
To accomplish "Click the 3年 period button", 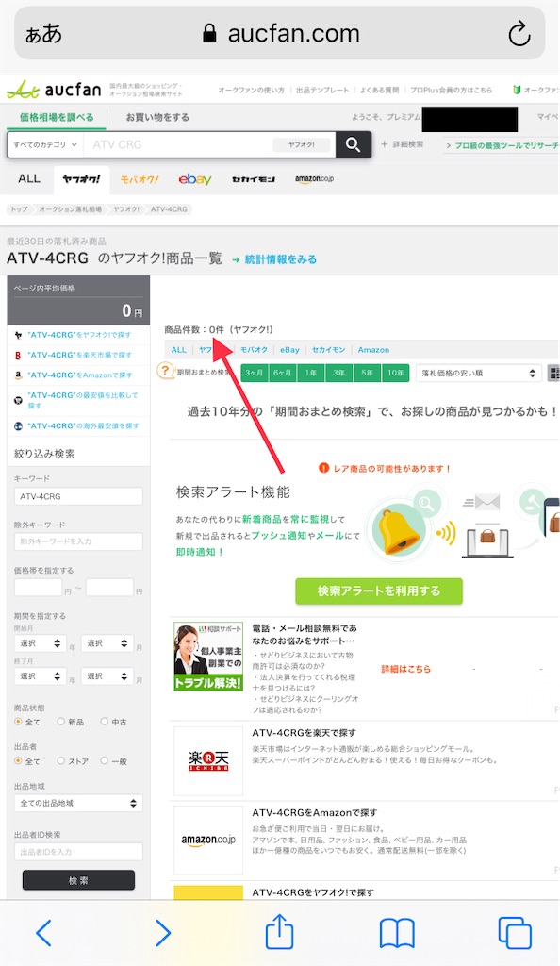I will [339, 373].
